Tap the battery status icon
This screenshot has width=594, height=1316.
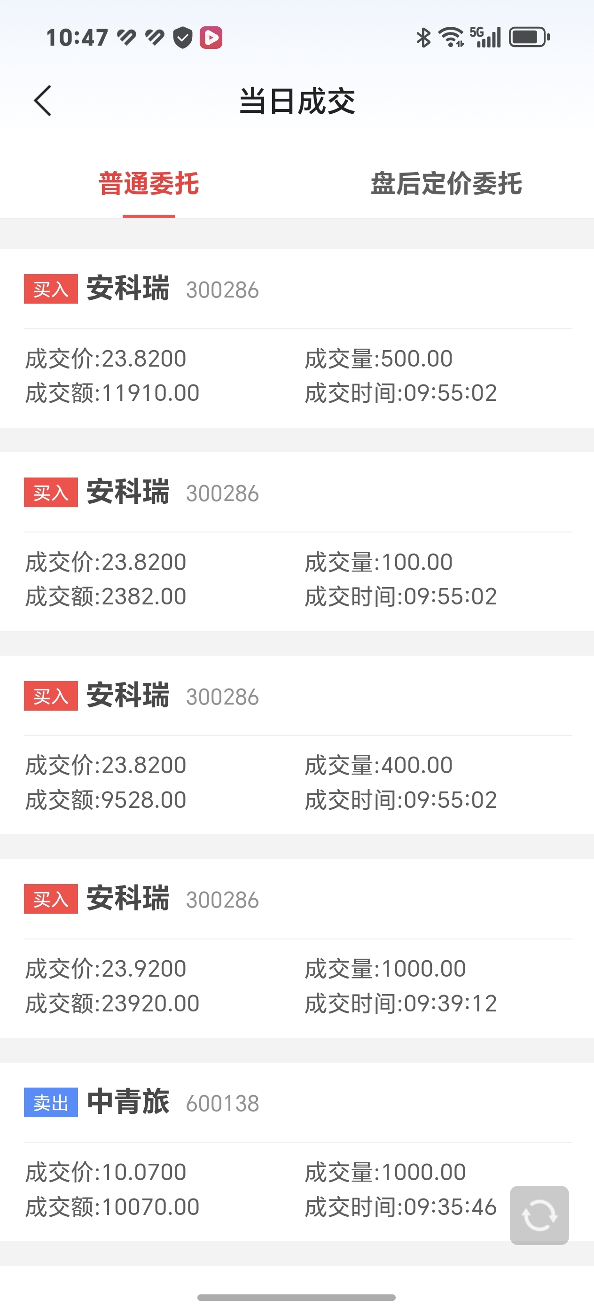click(529, 37)
